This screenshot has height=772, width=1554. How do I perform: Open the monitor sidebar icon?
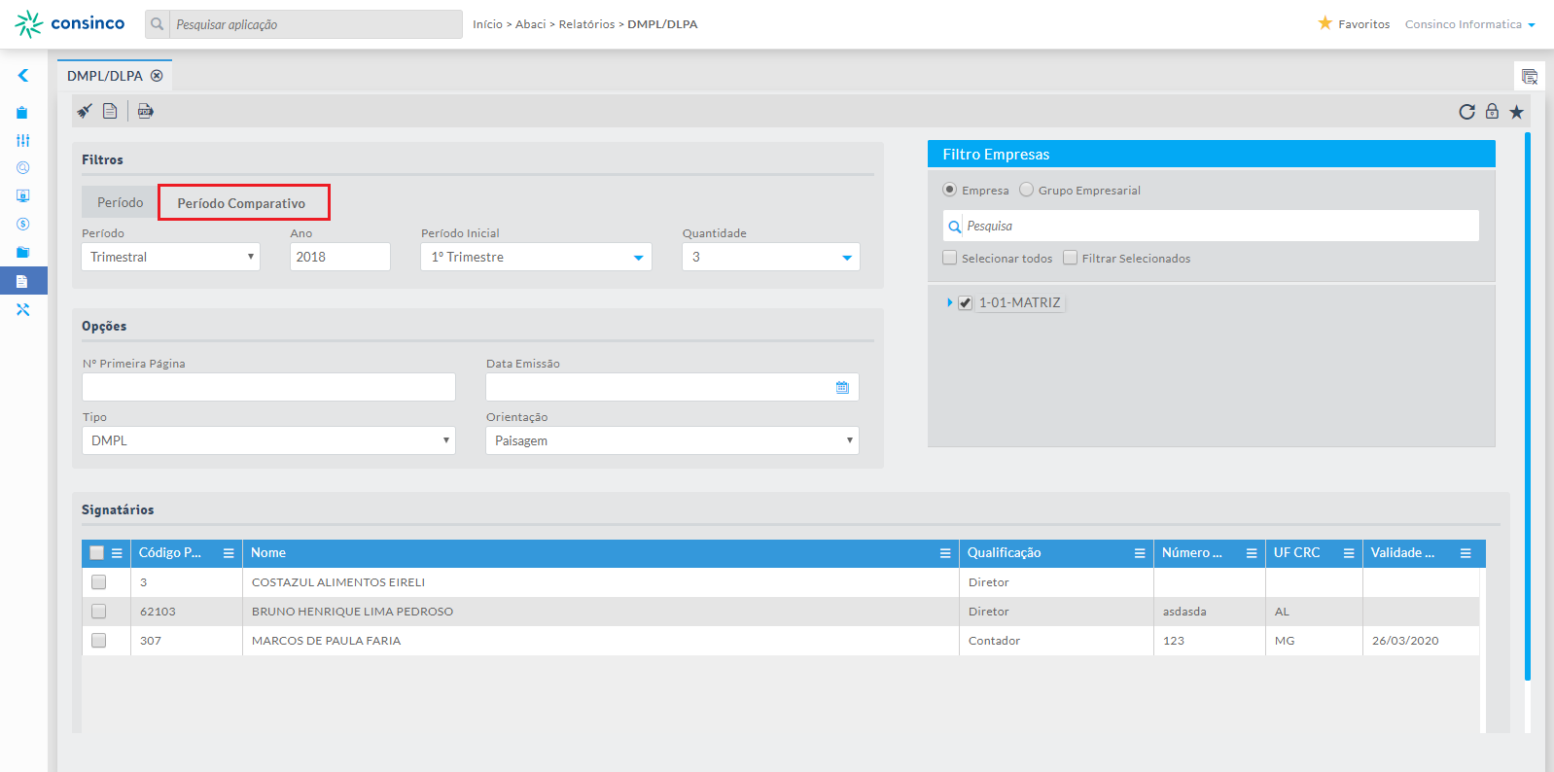[22, 195]
